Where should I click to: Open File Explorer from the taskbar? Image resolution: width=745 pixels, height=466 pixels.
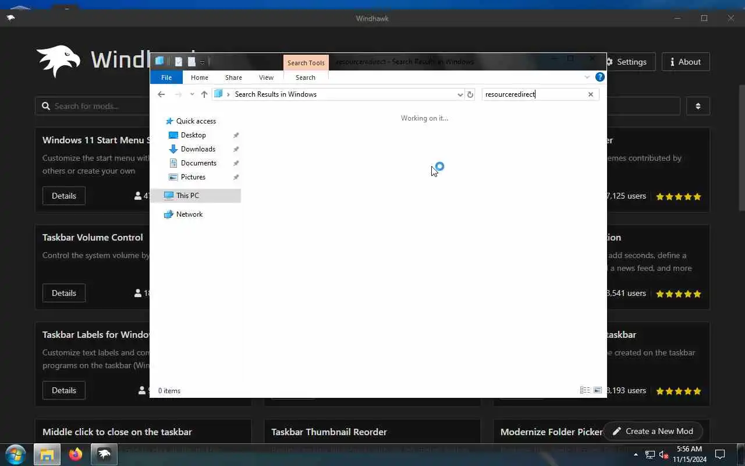(47, 454)
